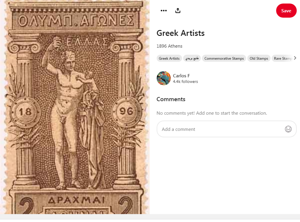Click the 18 medallion on the stamp

click(25, 112)
